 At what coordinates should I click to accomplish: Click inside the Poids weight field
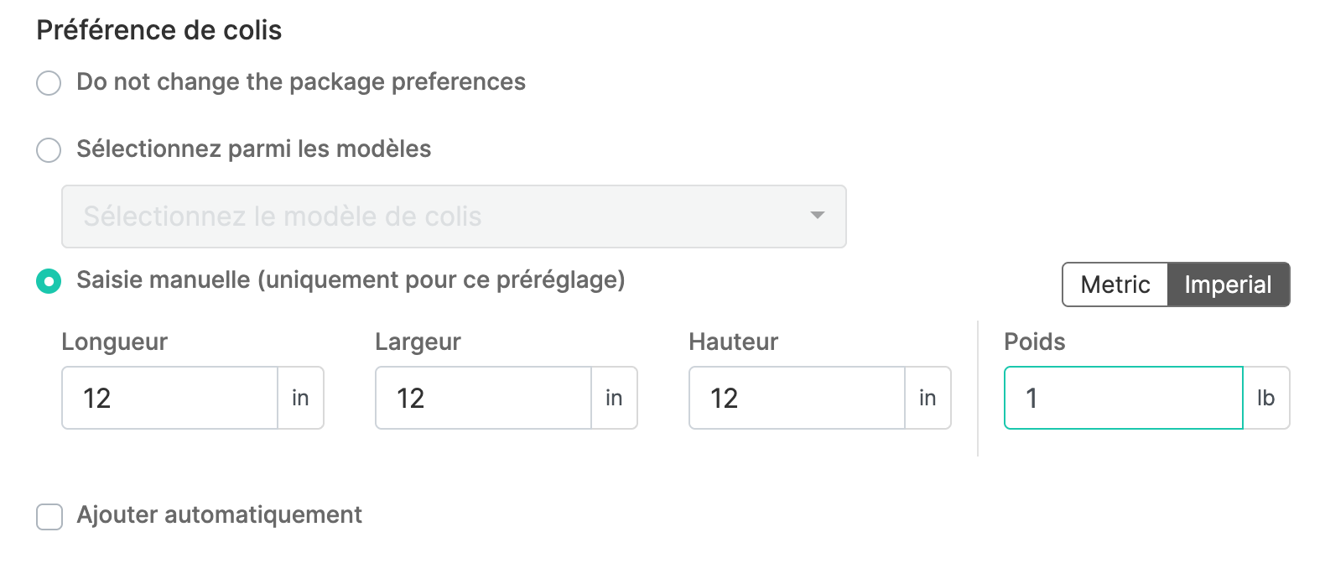[x=1123, y=398]
